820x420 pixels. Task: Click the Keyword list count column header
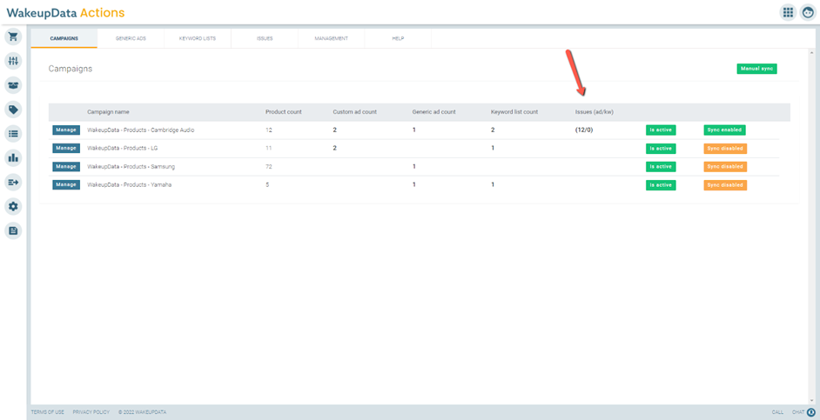tap(514, 112)
